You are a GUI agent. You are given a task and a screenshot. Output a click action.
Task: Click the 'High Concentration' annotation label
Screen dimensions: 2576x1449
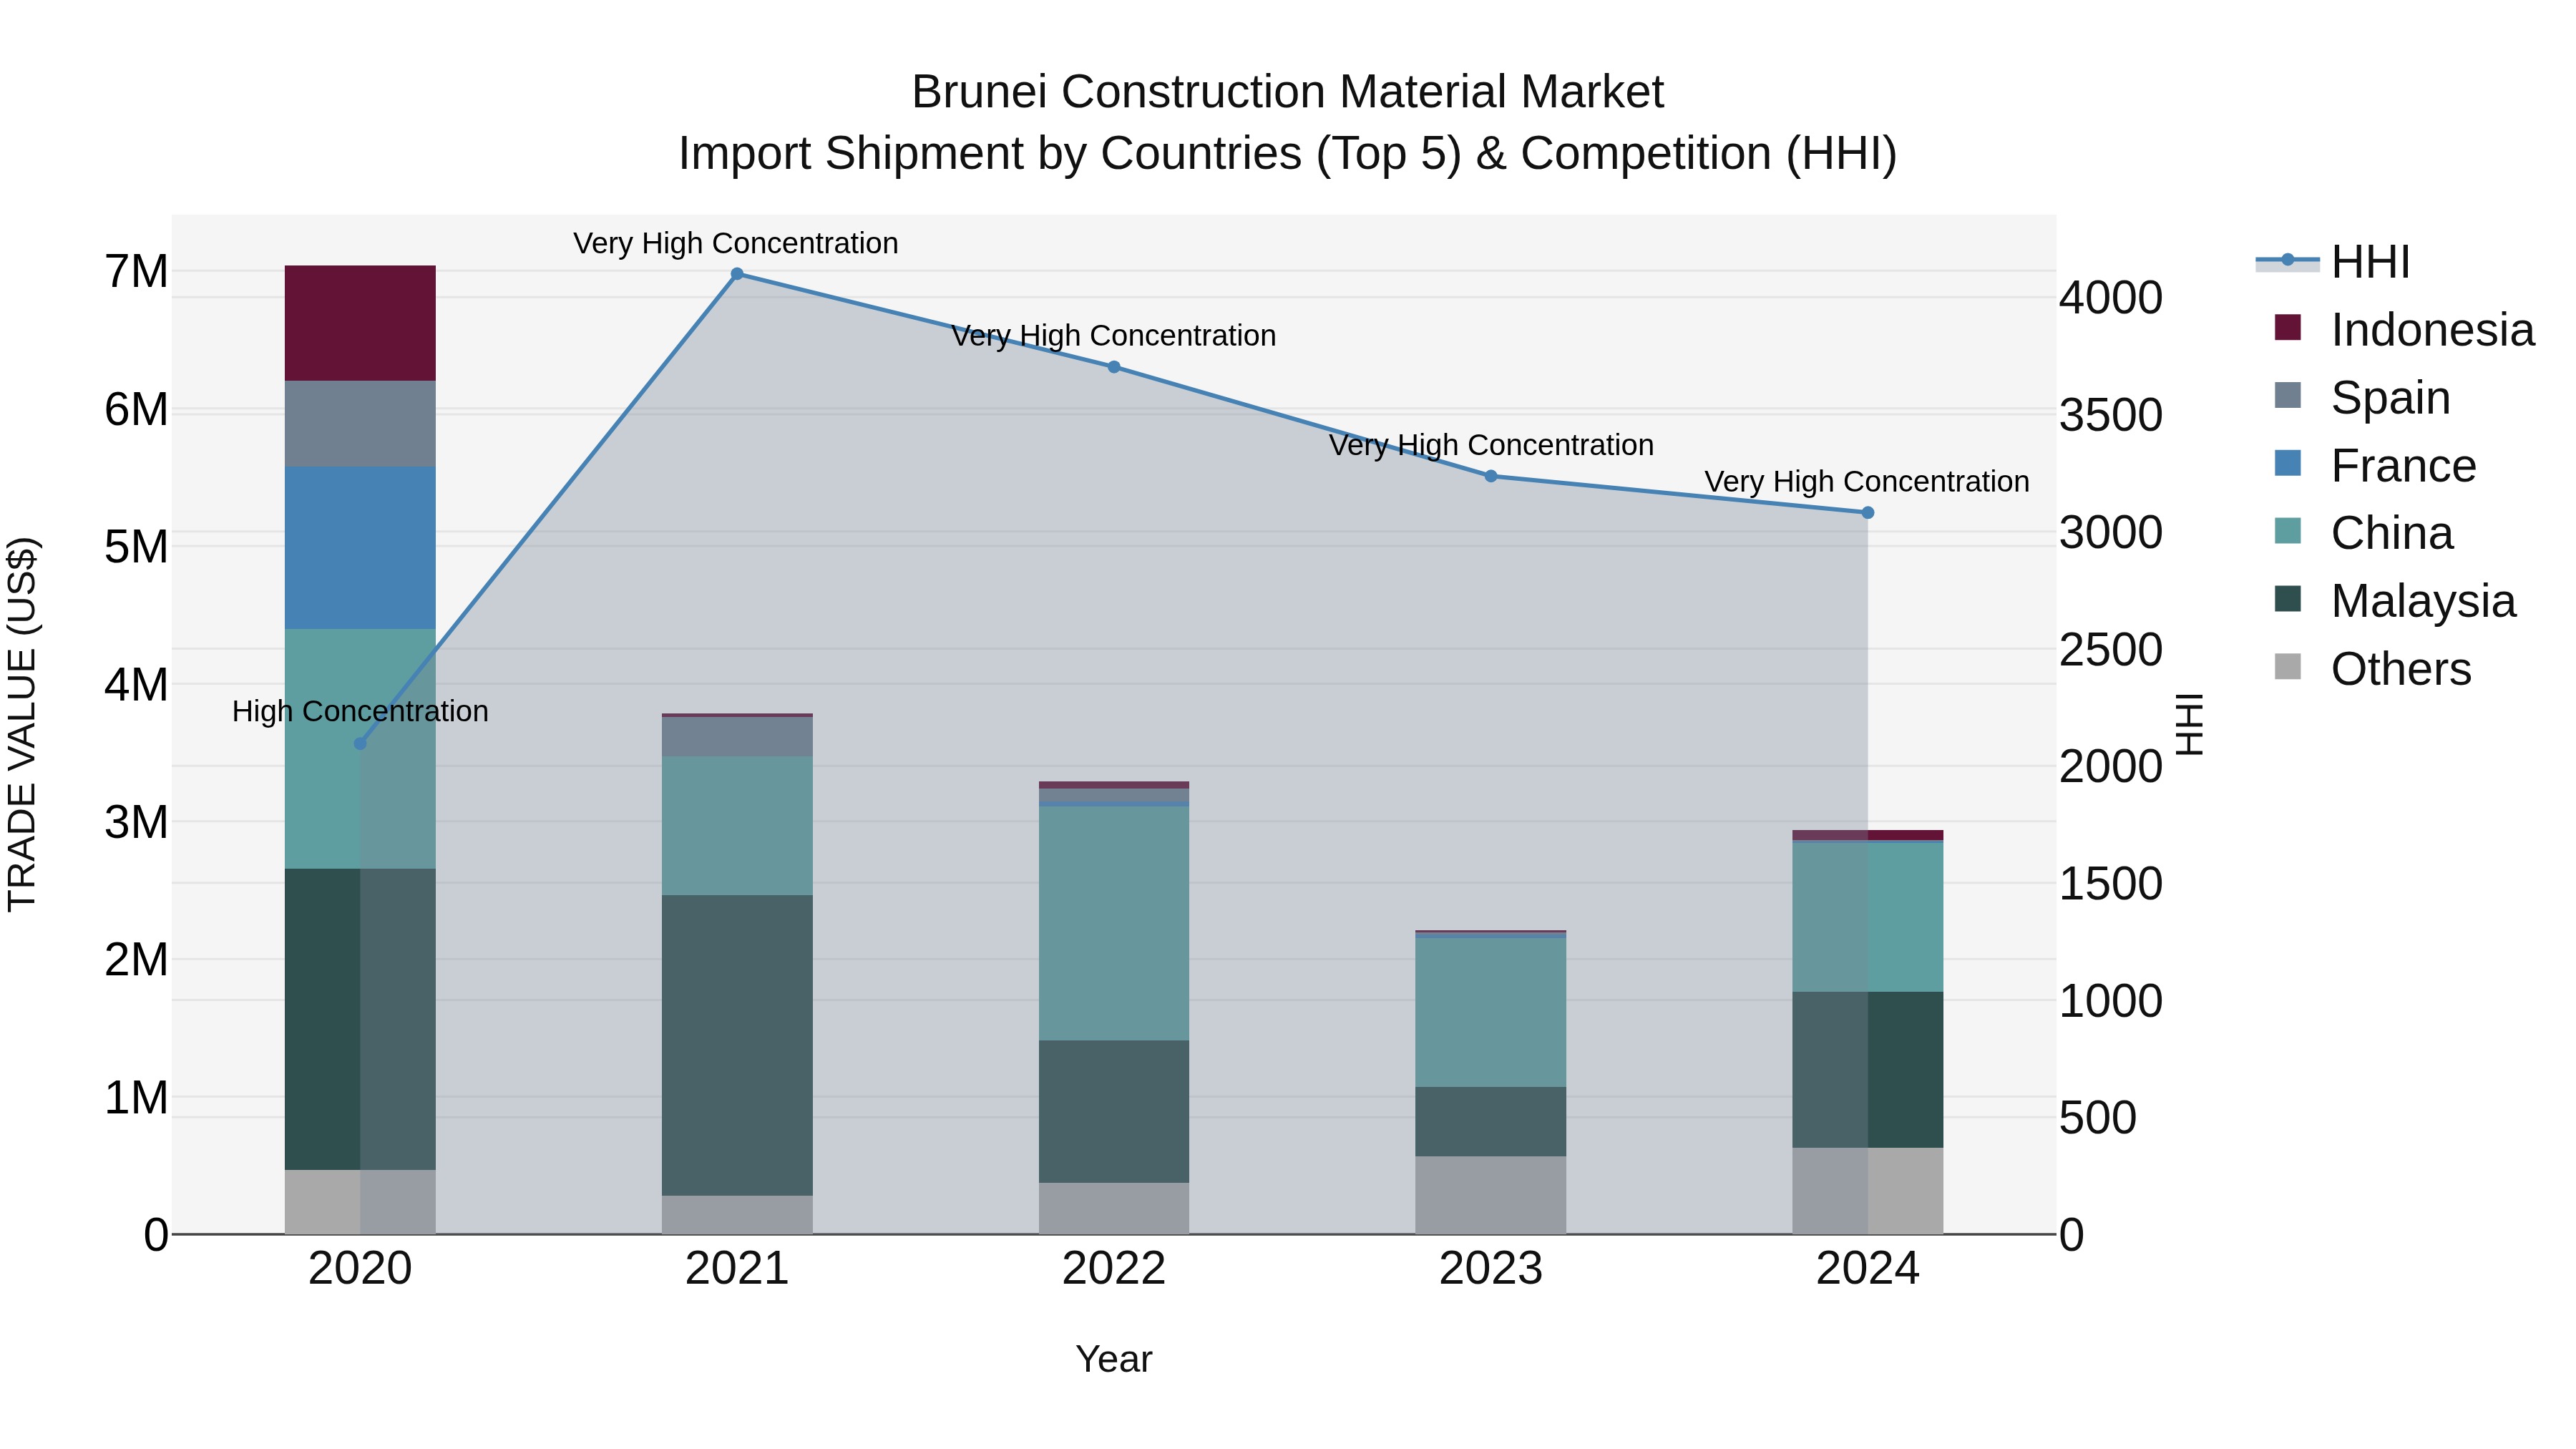(360, 711)
